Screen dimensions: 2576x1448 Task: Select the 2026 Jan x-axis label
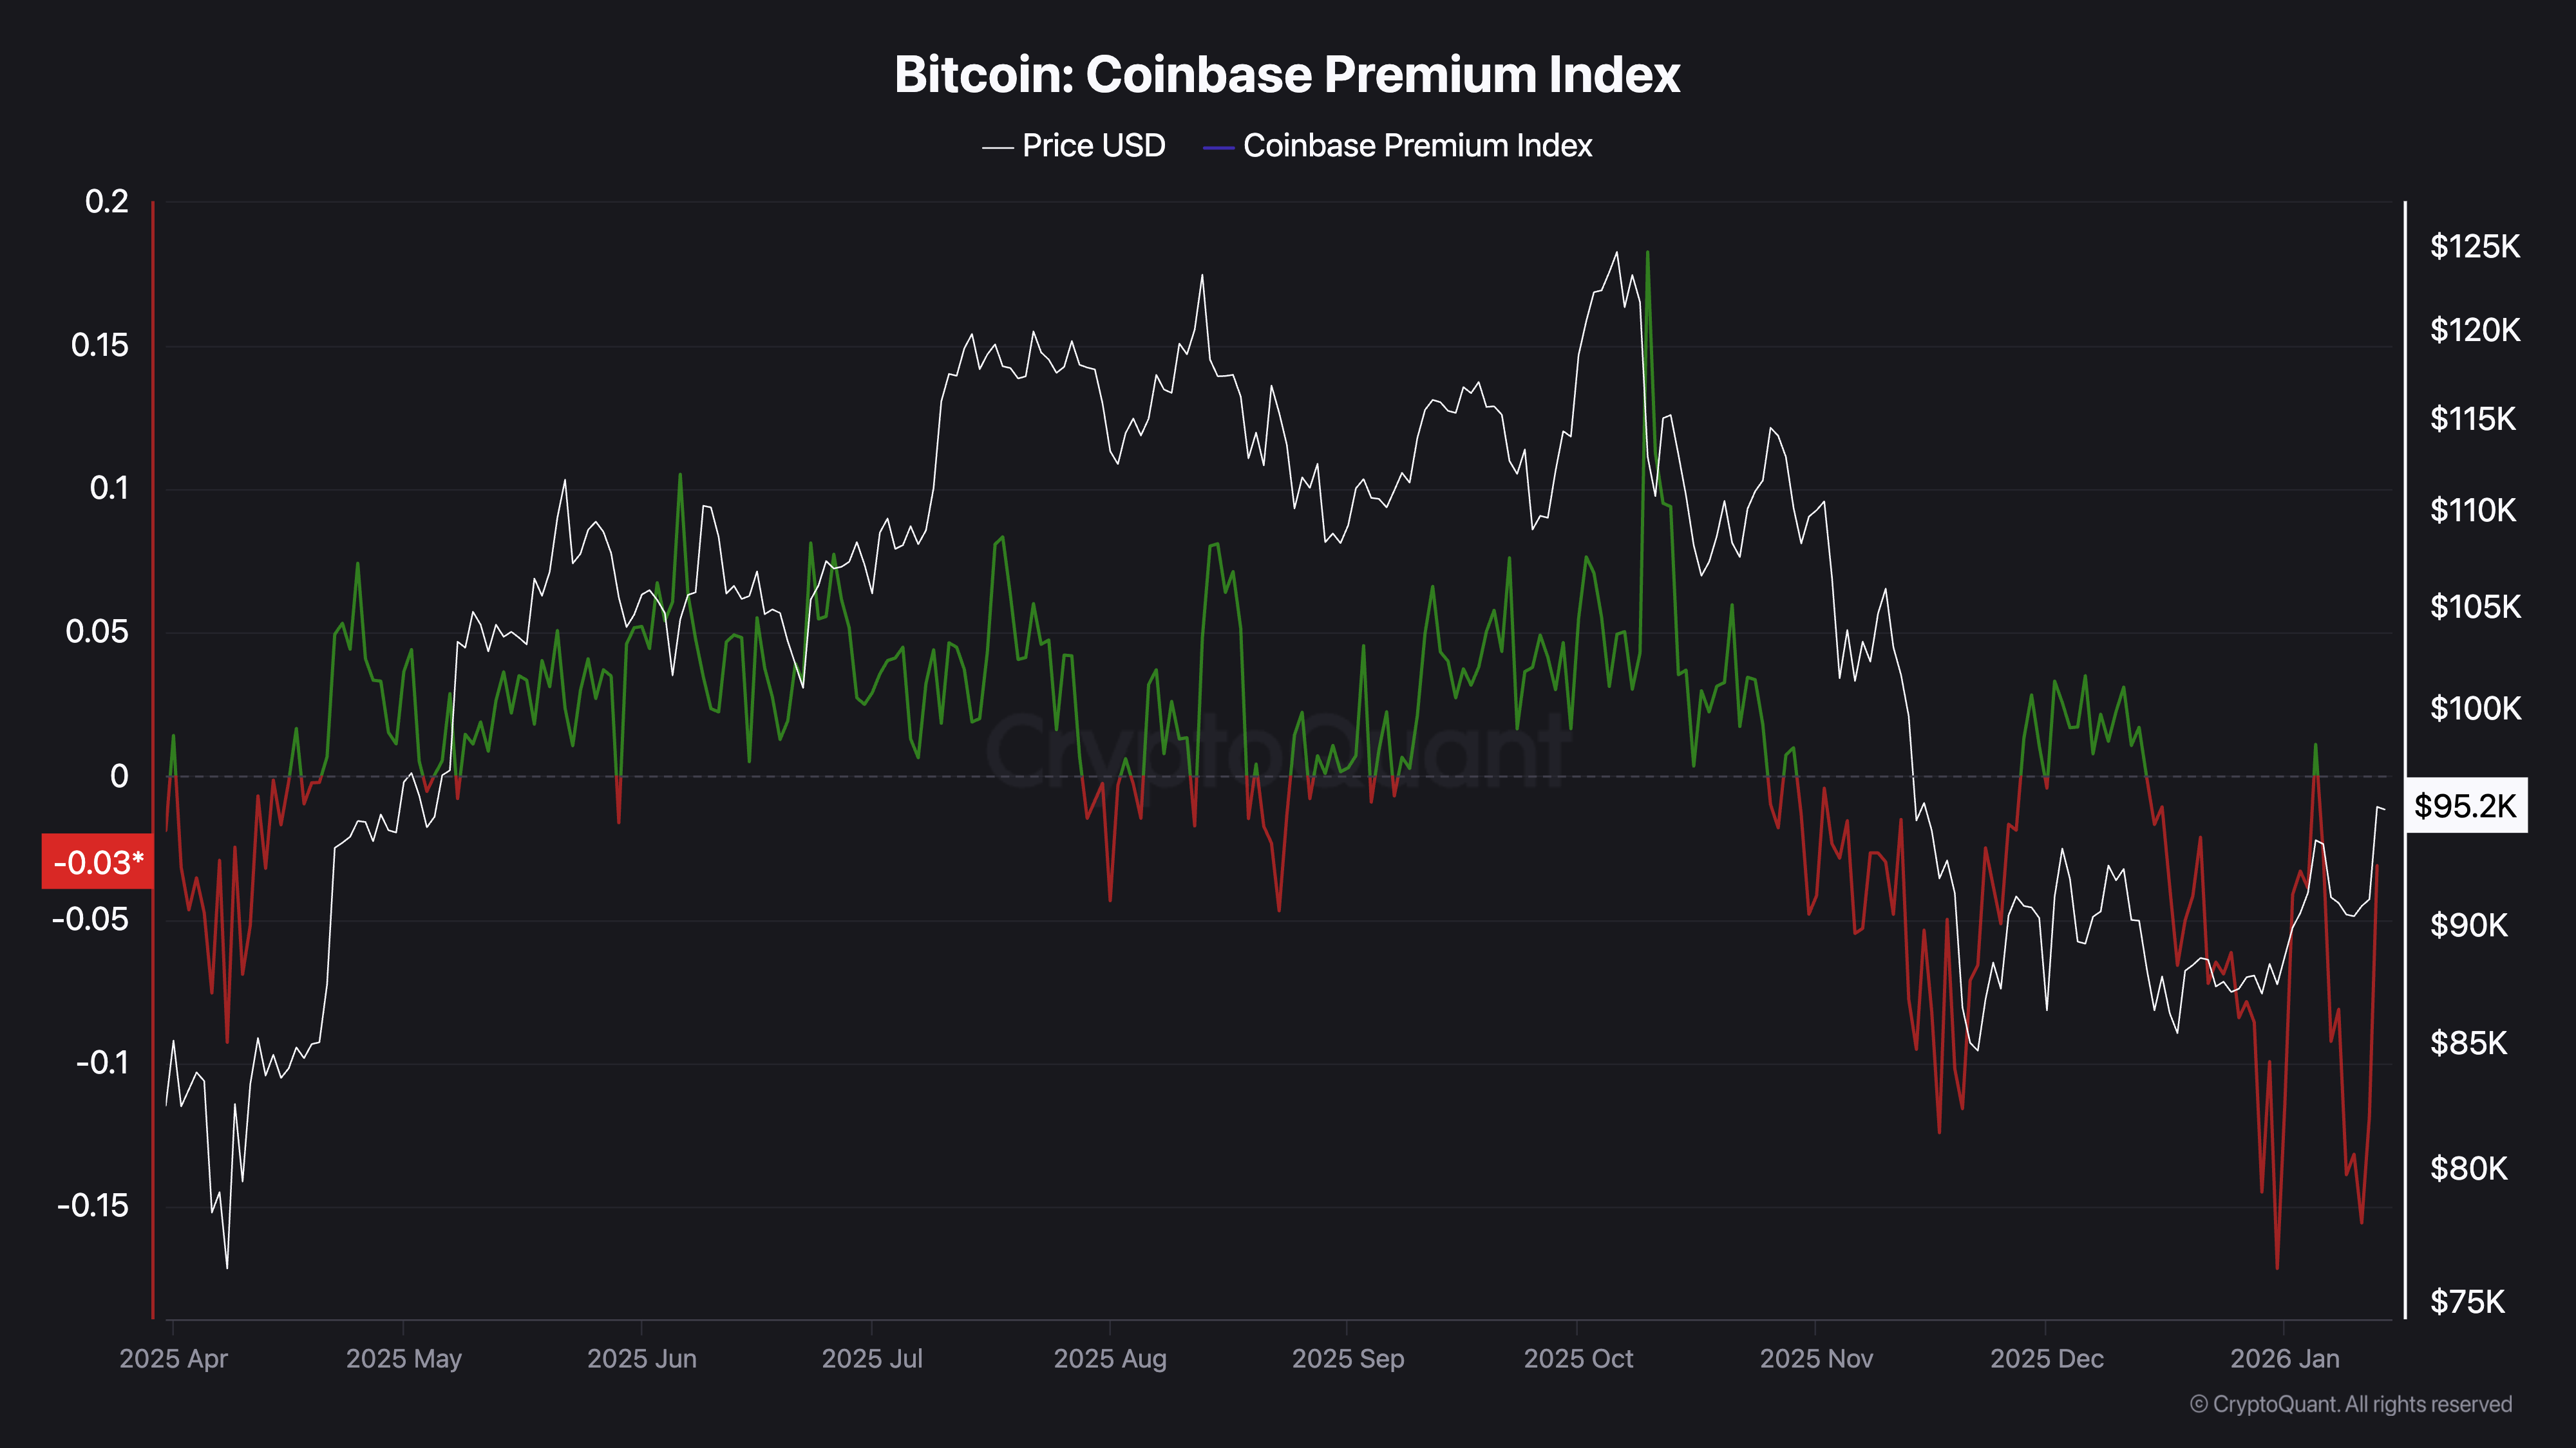pyautogui.click(x=2285, y=1359)
